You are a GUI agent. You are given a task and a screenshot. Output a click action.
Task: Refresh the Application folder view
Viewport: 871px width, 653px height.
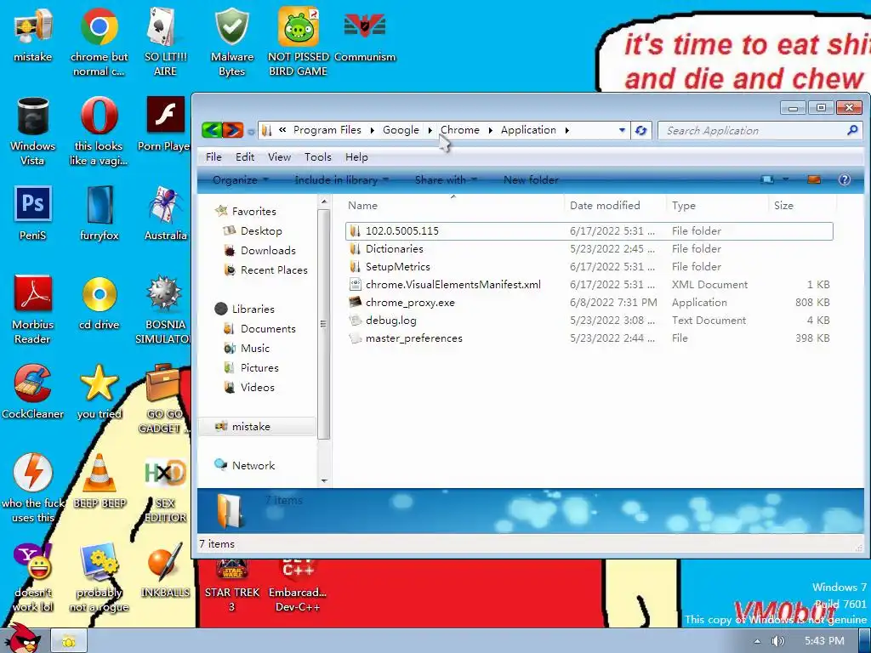click(x=641, y=130)
